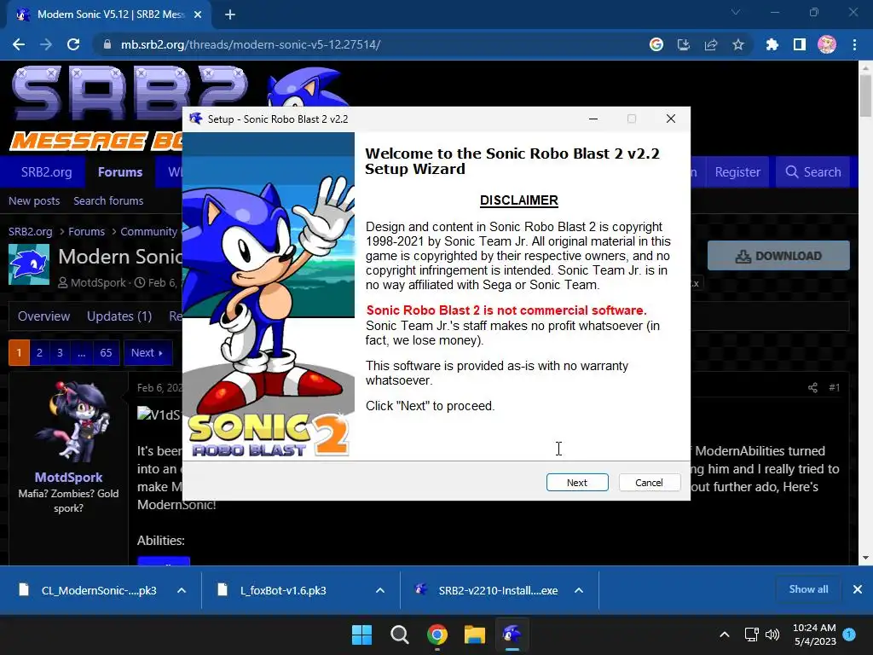Viewport: 873px width, 655px height.
Task: Open New posts link
Action: [x=34, y=200]
